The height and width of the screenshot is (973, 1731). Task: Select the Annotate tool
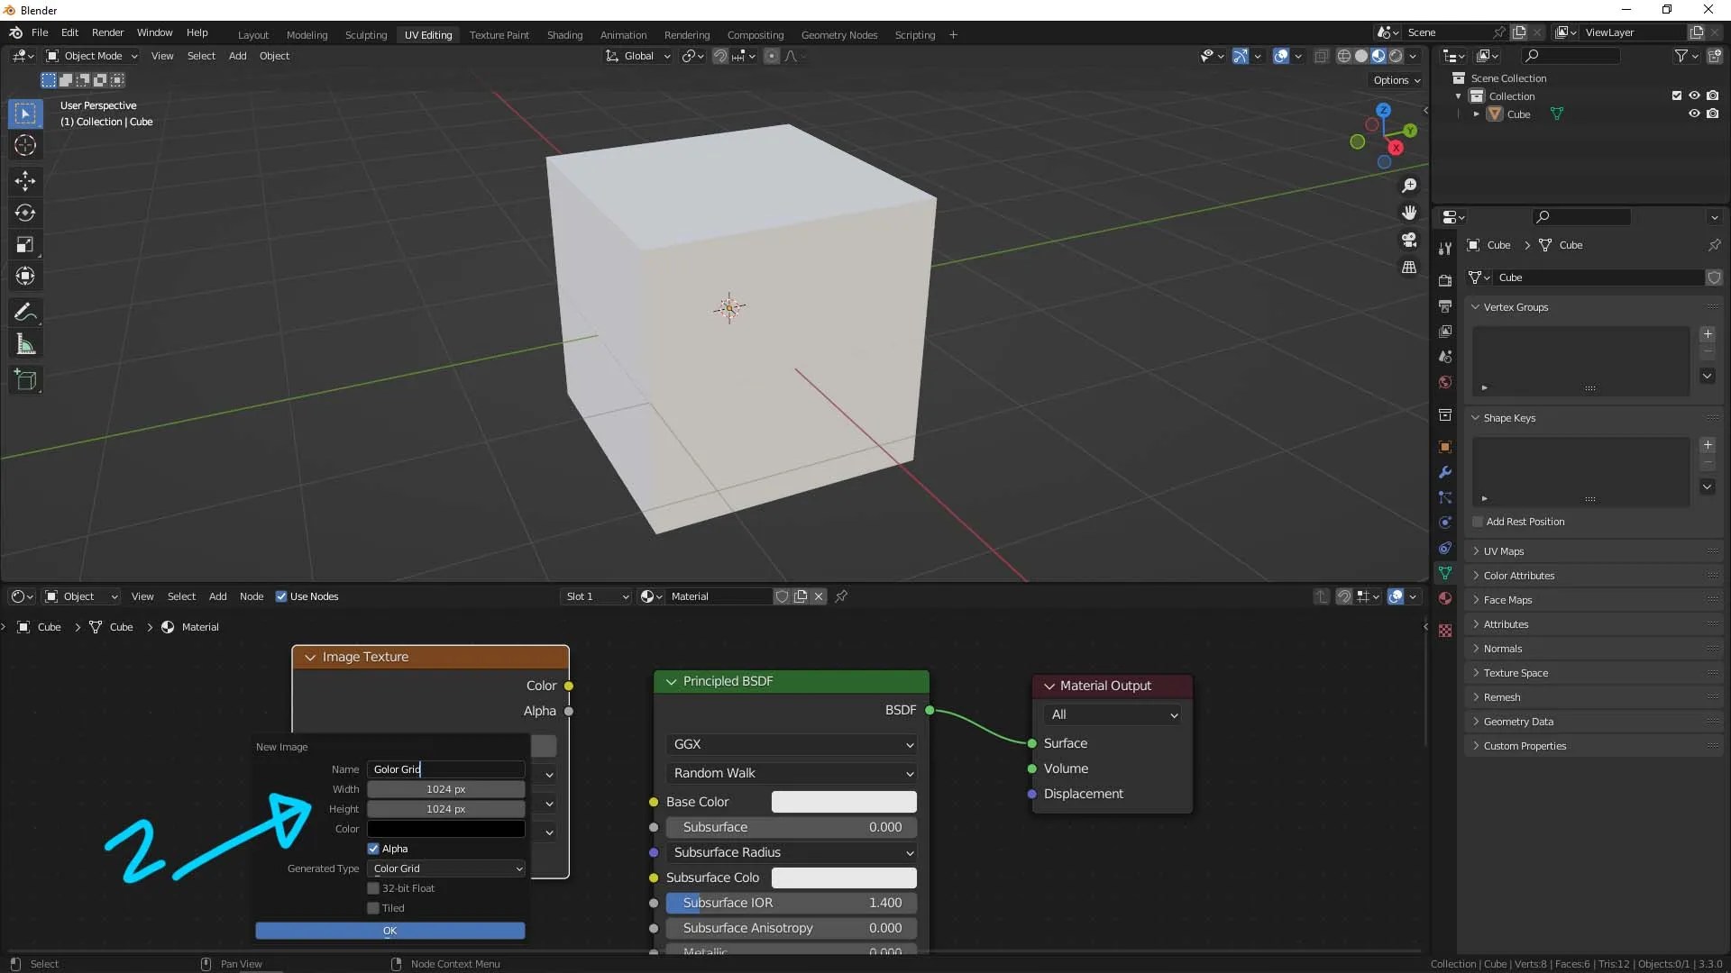pos(25,312)
